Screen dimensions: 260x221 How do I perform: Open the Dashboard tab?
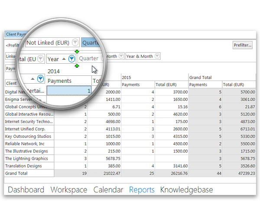coord(26,190)
